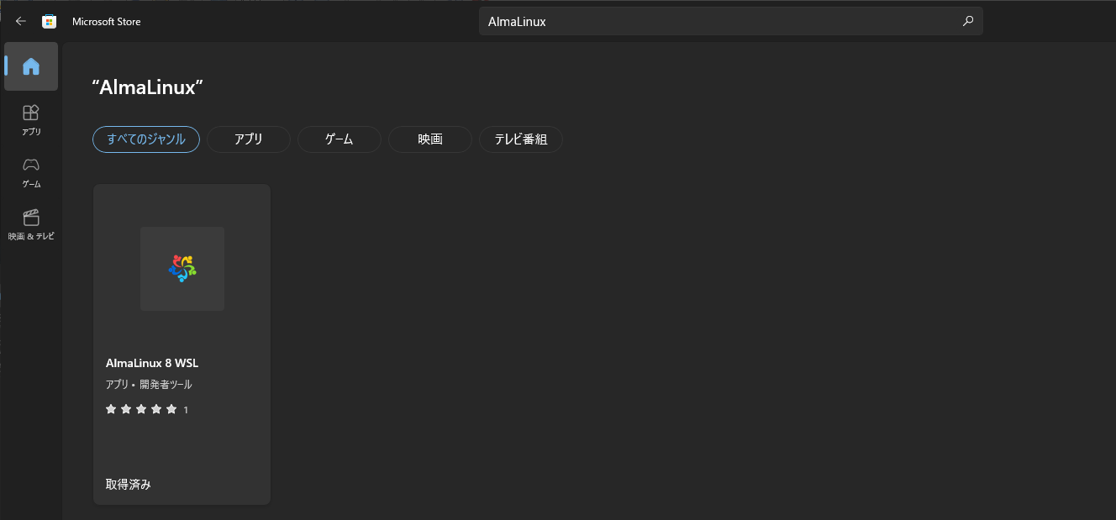Filter results by ゲーム genre
The height and width of the screenshot is (520, 1116).
(339, 139)
